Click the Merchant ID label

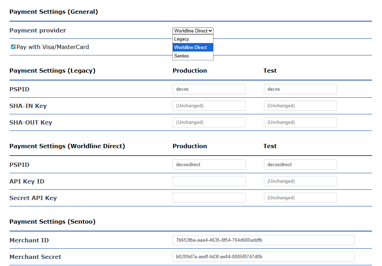(x=29, y=240)
